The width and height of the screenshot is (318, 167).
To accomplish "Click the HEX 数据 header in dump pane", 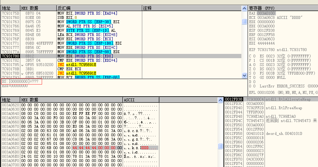I will 30,100.
